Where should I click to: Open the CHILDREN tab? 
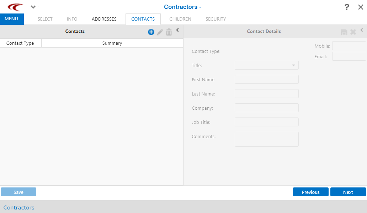point(180,19)
